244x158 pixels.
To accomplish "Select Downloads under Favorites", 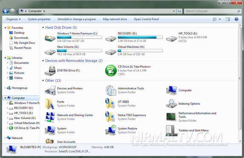I will pyautogui.click(x=21, y=38).
